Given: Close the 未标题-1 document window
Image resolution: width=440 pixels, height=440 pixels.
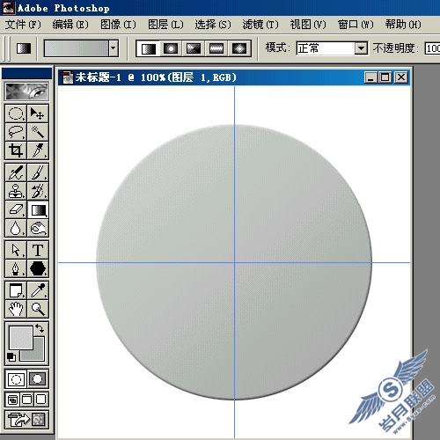Looking at the screenshot, I should pos(401,77).
